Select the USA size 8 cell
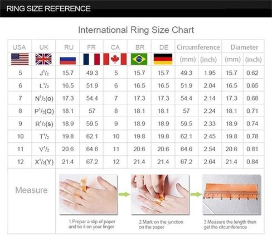This screenshot has width=272, height=235. click(20, 111)
